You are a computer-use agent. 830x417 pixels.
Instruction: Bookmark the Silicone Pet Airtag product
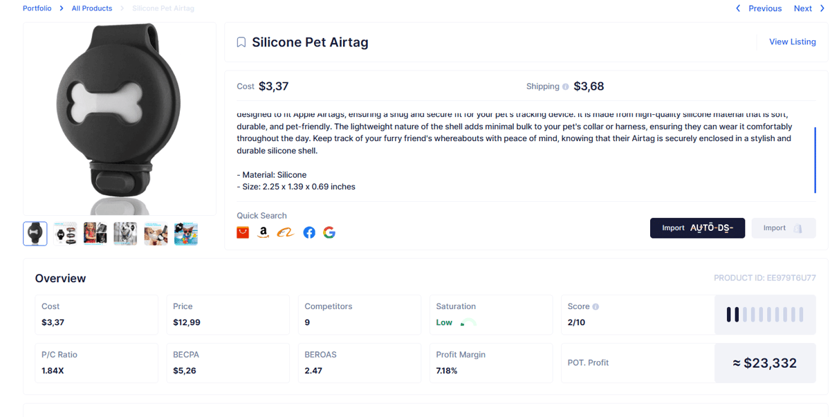click(241, 42)
